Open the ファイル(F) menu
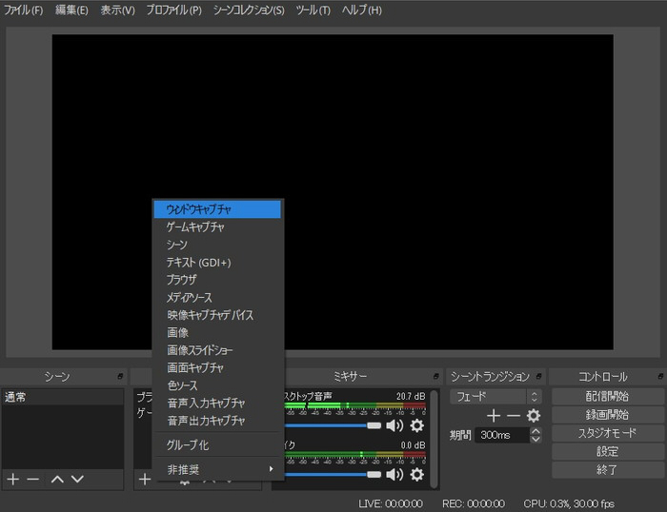Image resolution: width=667 pixels, height=512 pixels. (24, 10)
